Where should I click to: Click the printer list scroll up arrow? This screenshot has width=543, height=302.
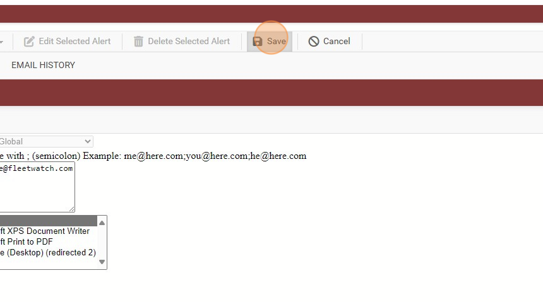[x=102, y=223]
